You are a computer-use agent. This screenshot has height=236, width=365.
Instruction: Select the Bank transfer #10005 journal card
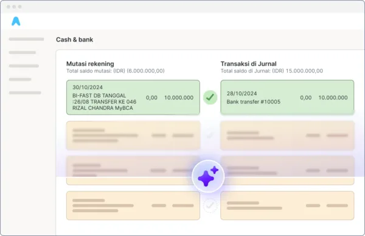point(287,98)
